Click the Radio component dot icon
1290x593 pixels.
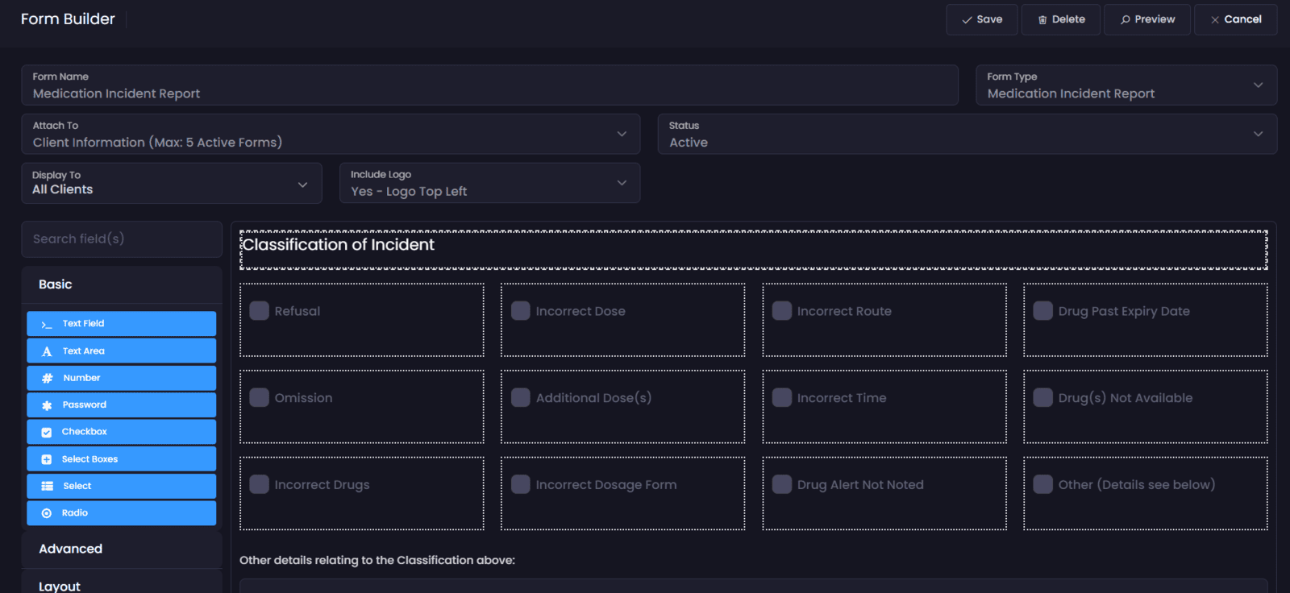(47, 513)
